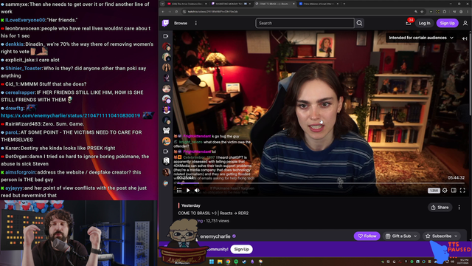Click the browser back arrow
This screenshot has width=472, height=266.
click(x=163, y=12)
